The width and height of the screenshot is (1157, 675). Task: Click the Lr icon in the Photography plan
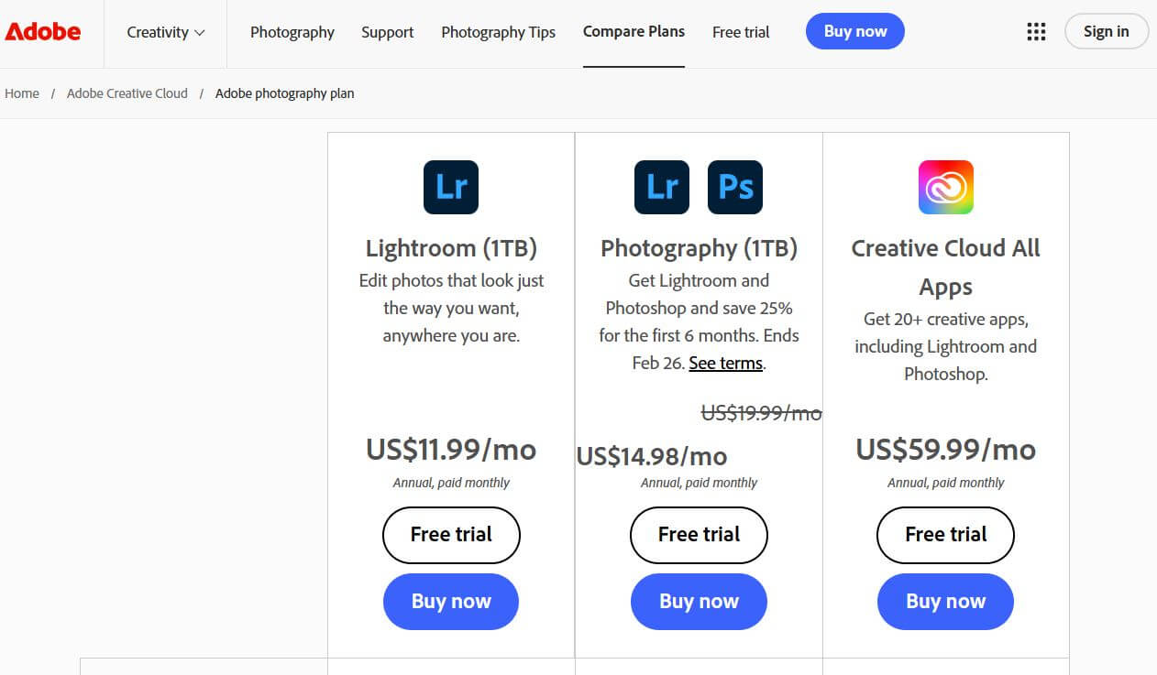661,187
